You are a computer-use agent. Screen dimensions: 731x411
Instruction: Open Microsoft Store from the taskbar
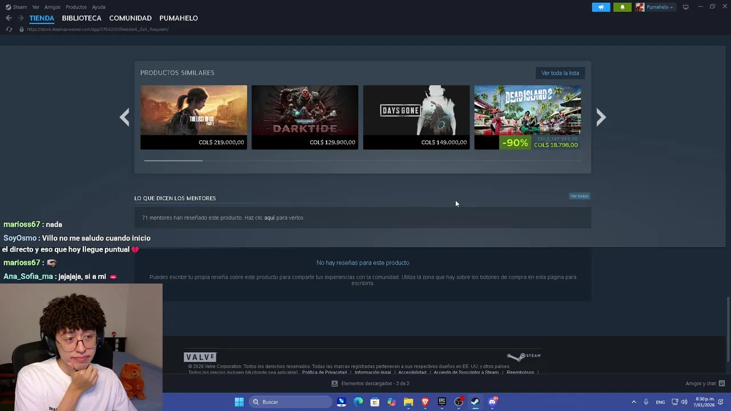[x=375, y=402]
